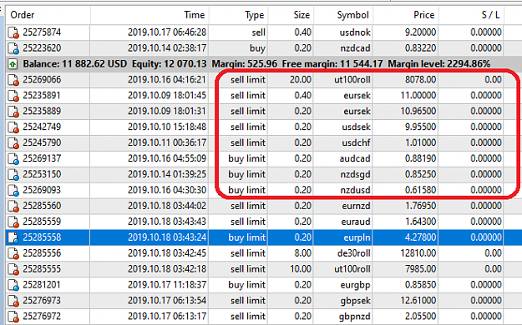Sort by the S / L column header
The width and height of the screenshot is (522, 325).
471,15
